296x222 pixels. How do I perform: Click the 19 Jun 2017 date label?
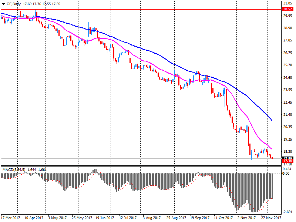click(105, 218)
